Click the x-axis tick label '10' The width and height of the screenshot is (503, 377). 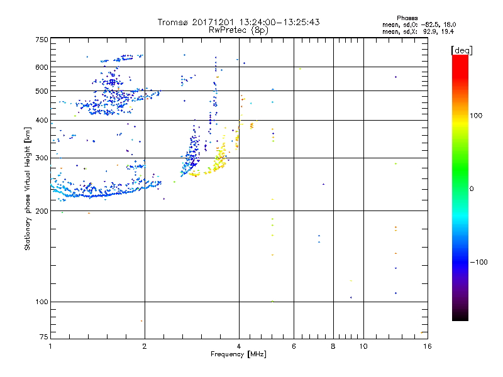pos(363,346)
